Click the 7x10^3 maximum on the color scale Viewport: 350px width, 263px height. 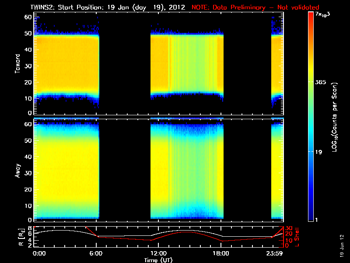(x=322, y=14)
